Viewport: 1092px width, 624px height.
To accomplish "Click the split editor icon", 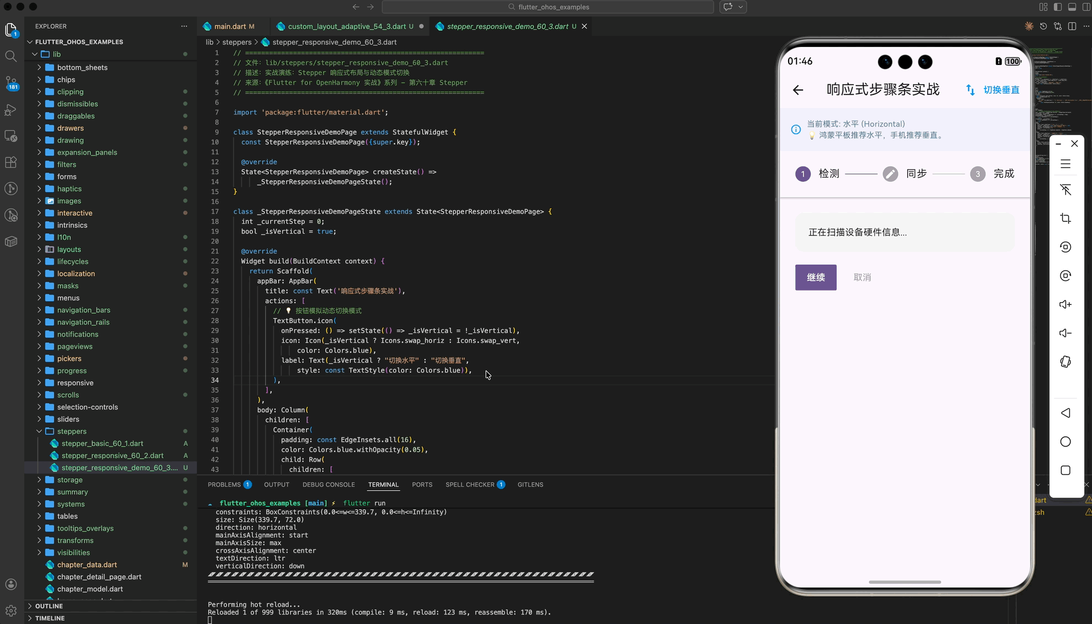I will coord(1072,26).
